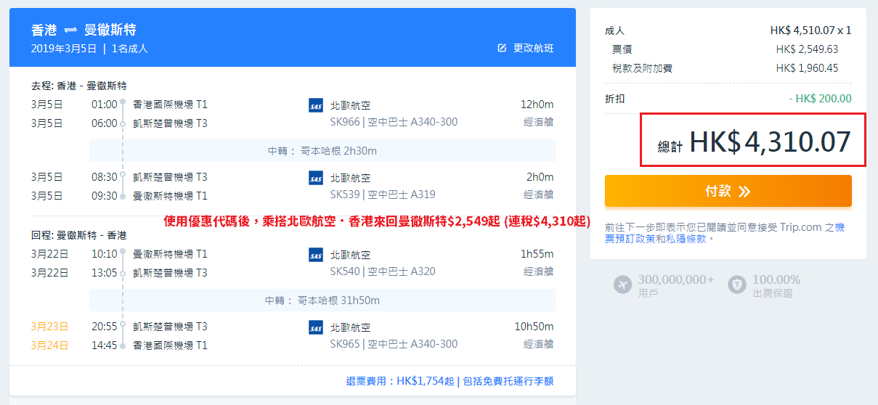The width and height of the screenshot is (878, 405).
Task: Open the 私隱條款 privacy terms link
Action: click(686, 238)
